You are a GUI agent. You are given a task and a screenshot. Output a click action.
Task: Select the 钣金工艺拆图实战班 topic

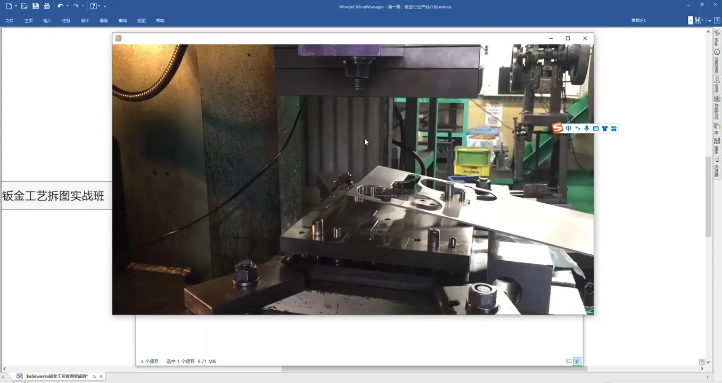pyautogui.click(x=54, y=196)
